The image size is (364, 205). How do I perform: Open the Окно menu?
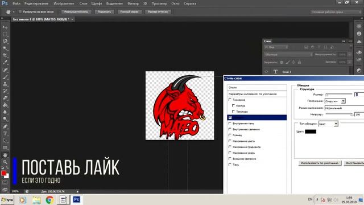pos(175,3)
